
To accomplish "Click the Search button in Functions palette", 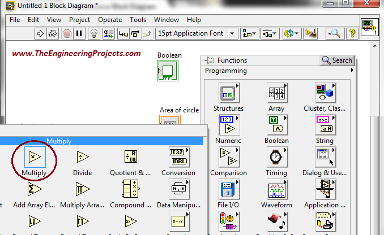I will click(337, 60).
